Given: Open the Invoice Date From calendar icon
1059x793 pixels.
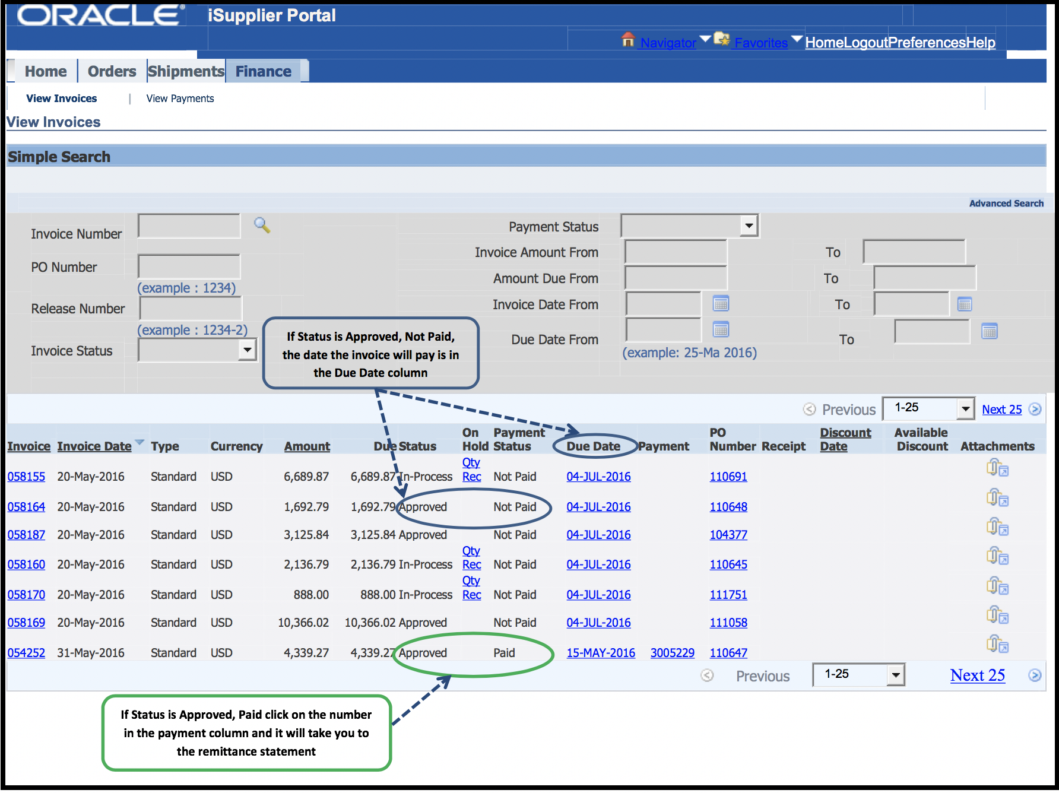Looking at the screenshot, I should 721,303.
